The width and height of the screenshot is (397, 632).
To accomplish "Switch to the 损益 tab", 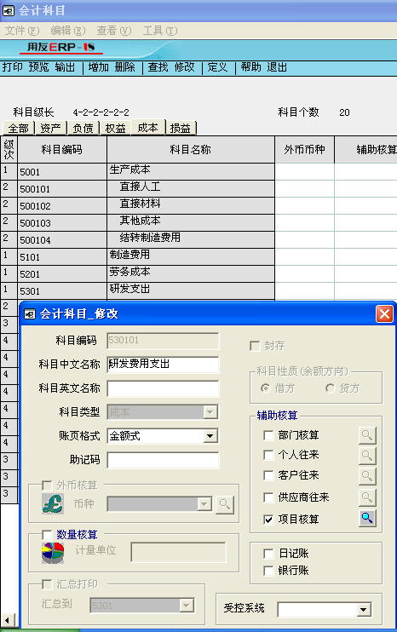I will (x=180, y=128).
